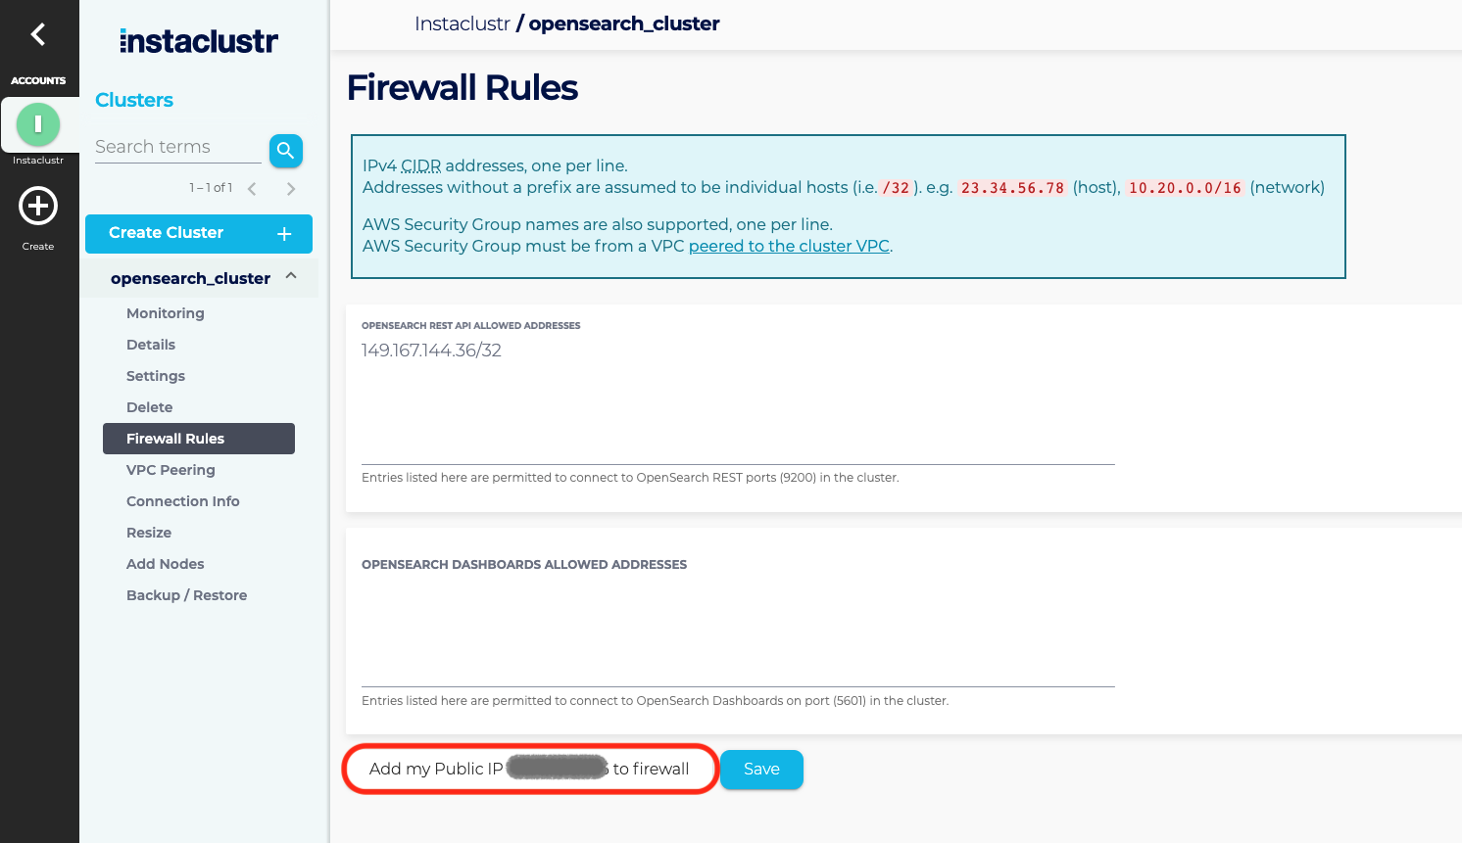
Task: Open the cluster Details page
Action: point(151,345)
